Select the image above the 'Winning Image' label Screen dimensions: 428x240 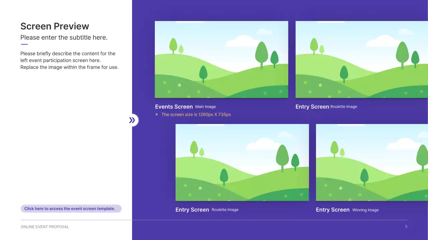pos(371,163)
